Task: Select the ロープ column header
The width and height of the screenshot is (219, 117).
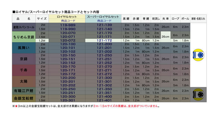Action: coord(176,19)
